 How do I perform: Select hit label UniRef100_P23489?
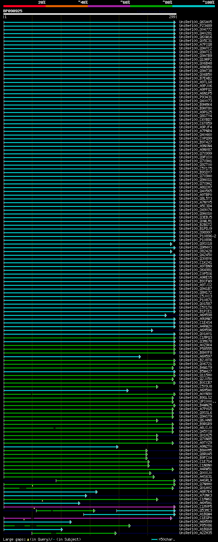pyautogui.click(x=196, y=26)
